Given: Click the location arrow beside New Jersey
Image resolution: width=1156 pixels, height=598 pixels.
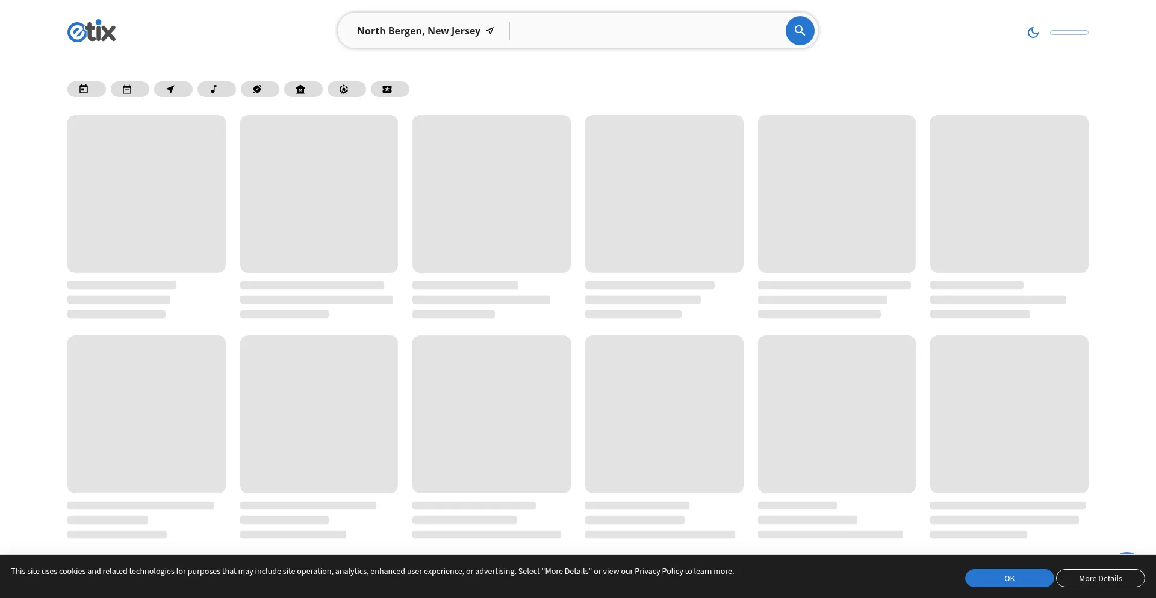Looking at the screenshot, I should click(490, 31).
